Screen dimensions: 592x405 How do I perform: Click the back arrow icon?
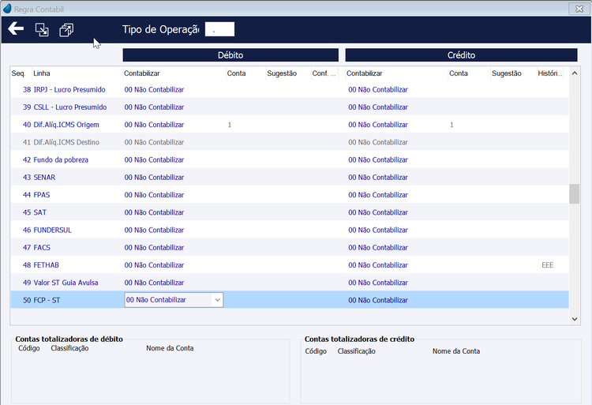tap(16, 28)
